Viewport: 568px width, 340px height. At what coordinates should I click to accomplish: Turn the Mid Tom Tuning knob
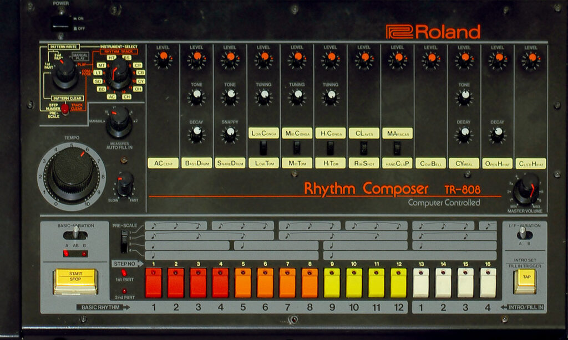pos(297,96)
